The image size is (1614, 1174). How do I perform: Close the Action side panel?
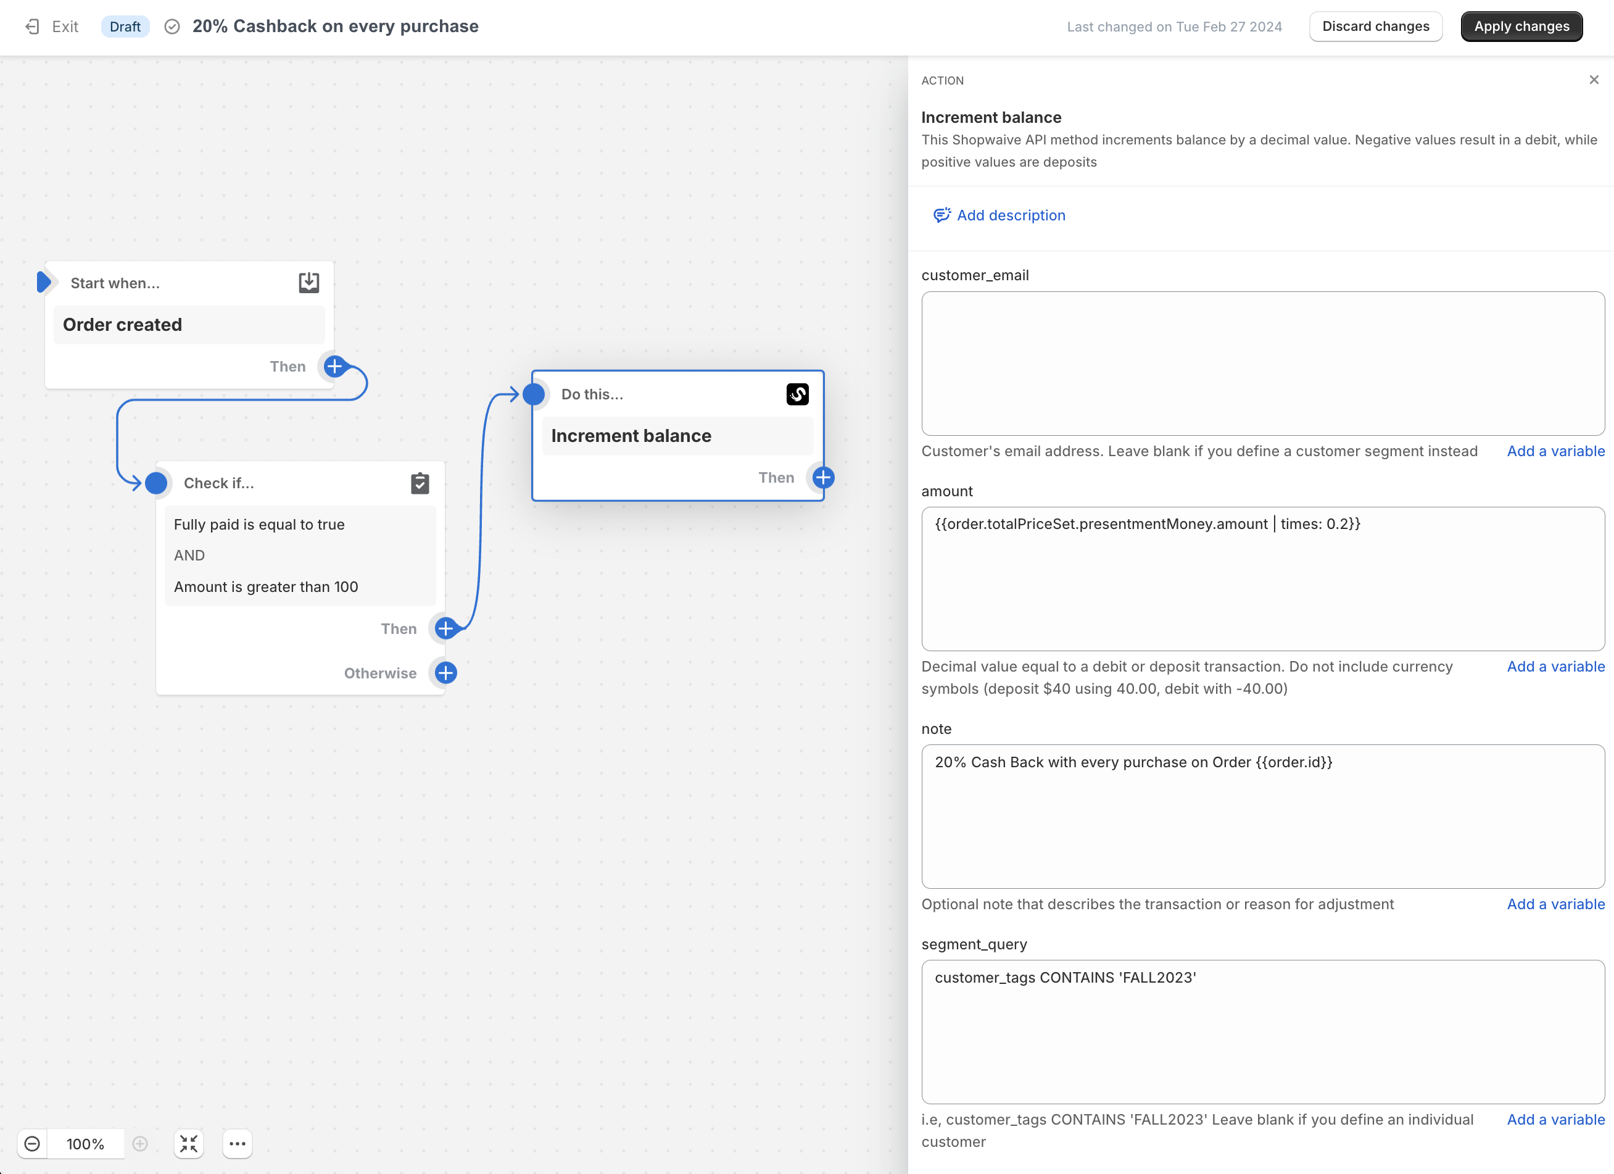point(1594,80)
